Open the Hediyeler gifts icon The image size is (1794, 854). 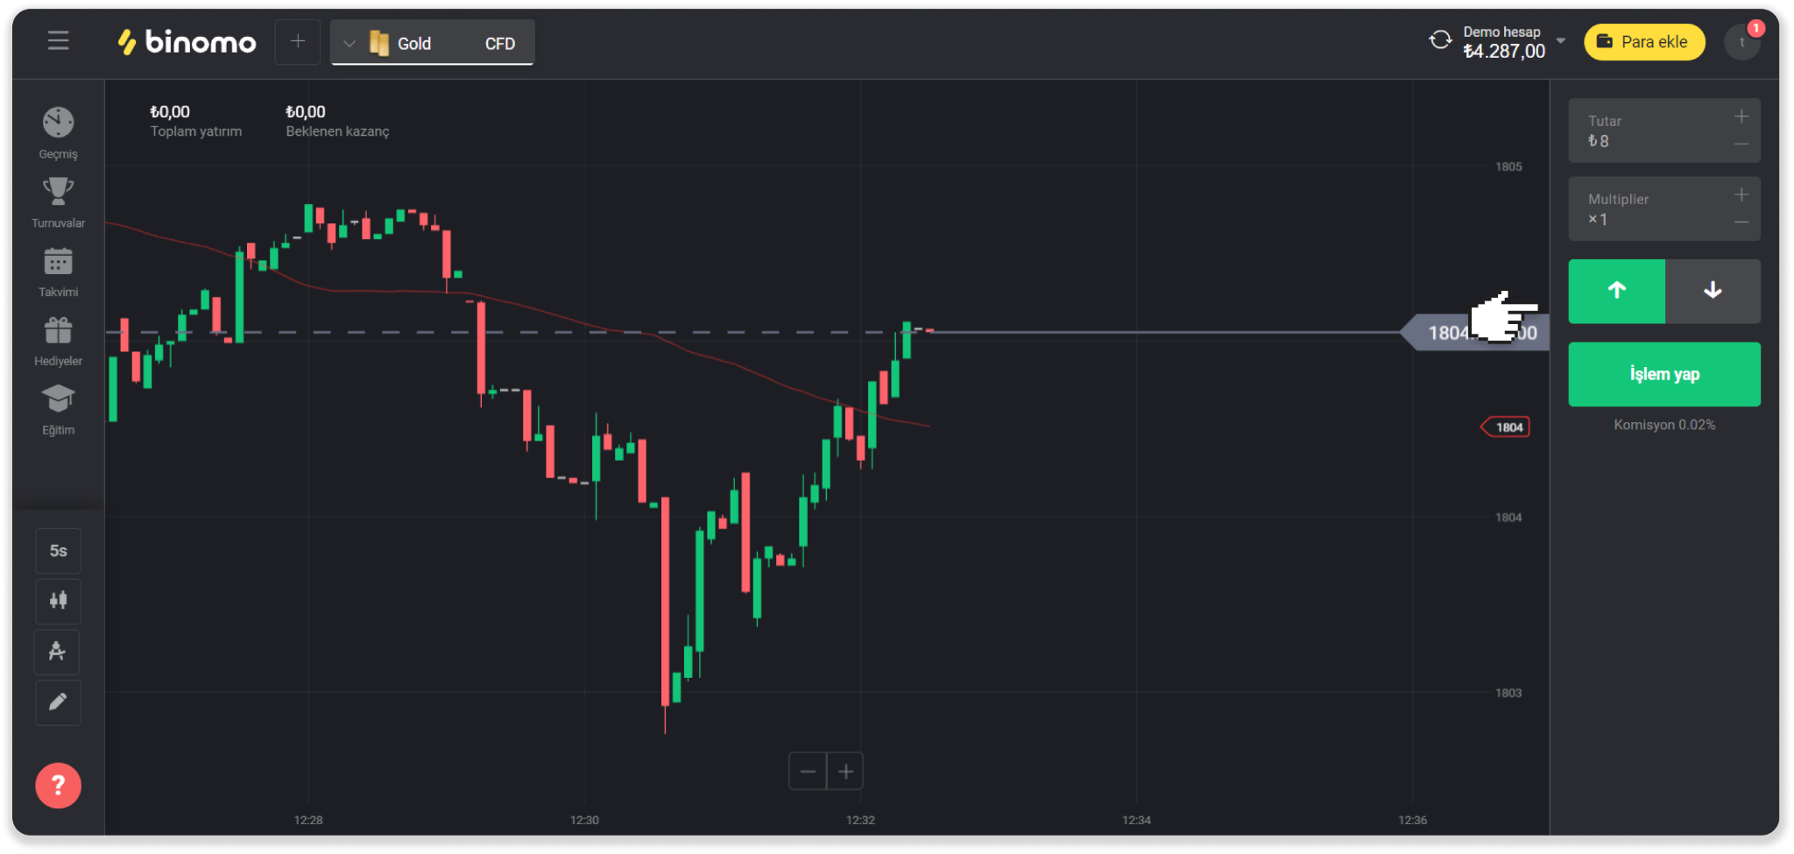pyautogui.click(x=58, y=331)
